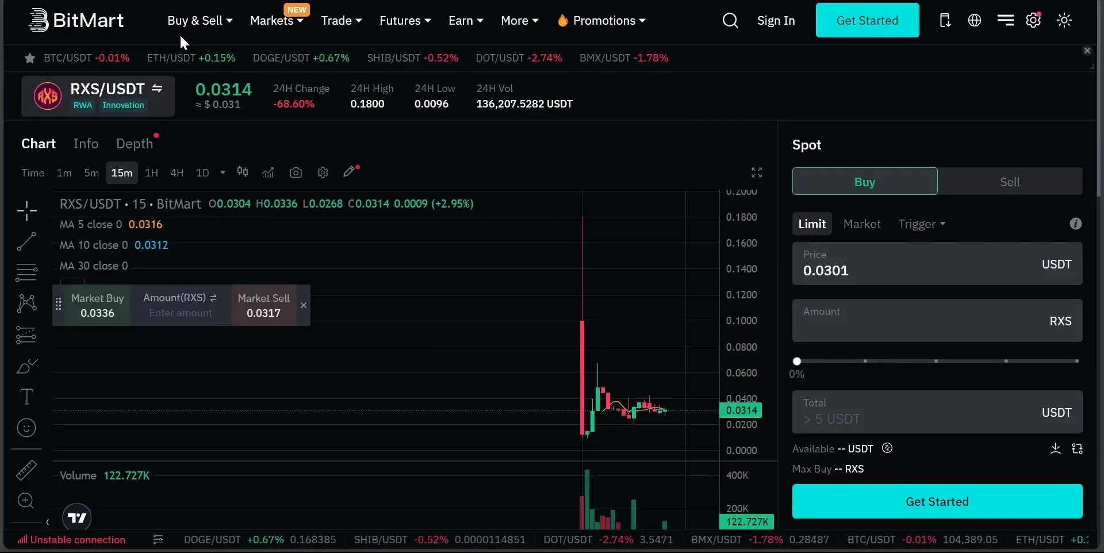This screenshot has width=1104, height=553.
Task: Toggle Amount(RXS) unit switch
Action: tap(213, 298)
